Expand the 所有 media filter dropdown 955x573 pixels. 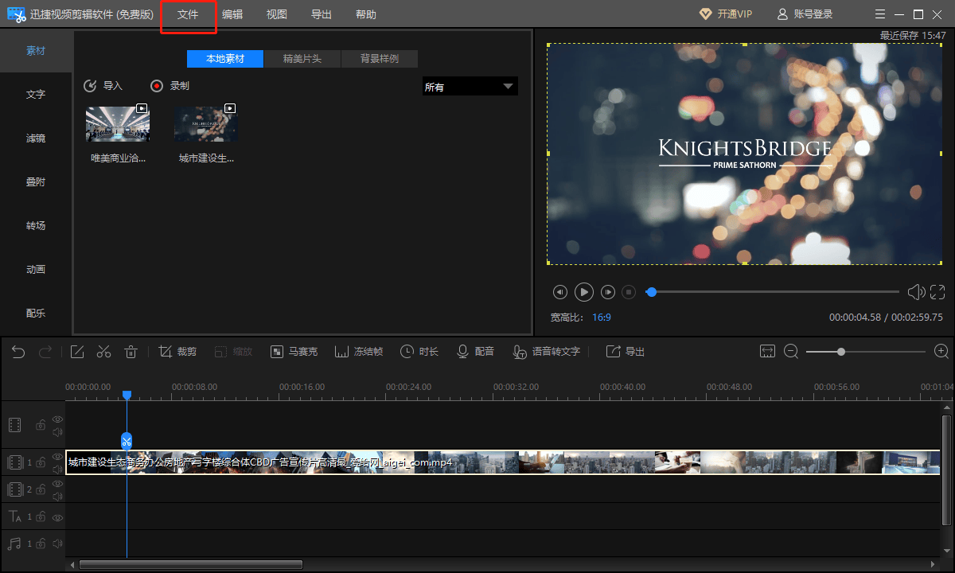pos(470,87)
